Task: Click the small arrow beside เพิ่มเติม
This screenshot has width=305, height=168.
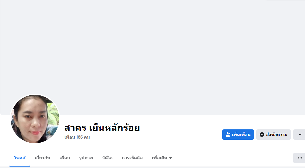Action: [x=171, y=158]
